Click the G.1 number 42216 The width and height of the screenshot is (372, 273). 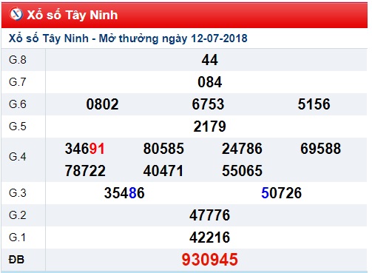[x=209, y=237]
